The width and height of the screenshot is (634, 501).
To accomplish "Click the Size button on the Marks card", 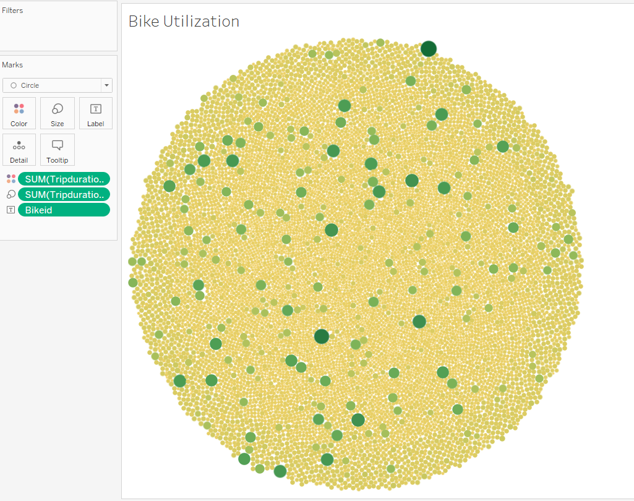I will (x=57, y=113).
